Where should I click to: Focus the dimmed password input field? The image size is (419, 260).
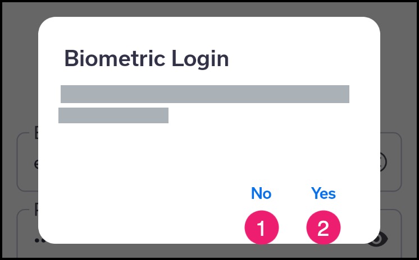tap(210, 234)
